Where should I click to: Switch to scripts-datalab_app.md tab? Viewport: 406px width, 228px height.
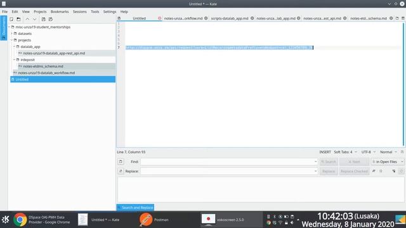[x=230, y=18]
